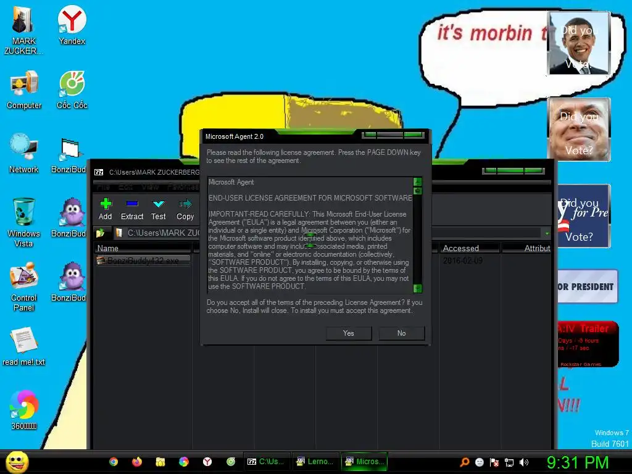Click the Add button in 7-Zip toolbar

(x=105, y=209)
